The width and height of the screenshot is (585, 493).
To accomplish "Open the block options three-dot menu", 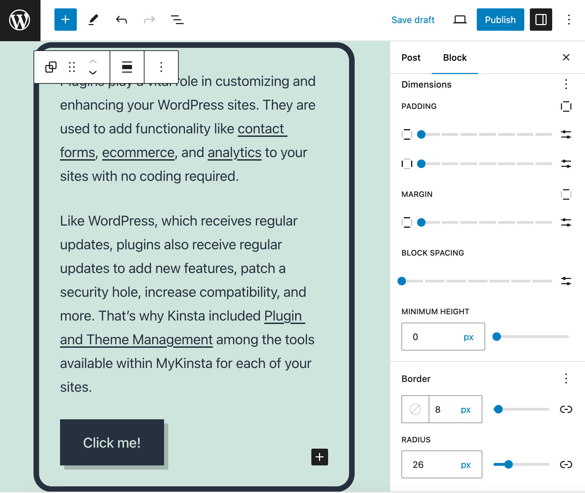I will 161,67.
